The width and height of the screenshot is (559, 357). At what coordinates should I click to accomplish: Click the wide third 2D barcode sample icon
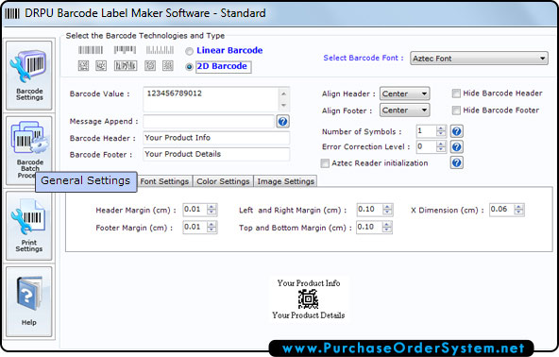click(126, 65)
